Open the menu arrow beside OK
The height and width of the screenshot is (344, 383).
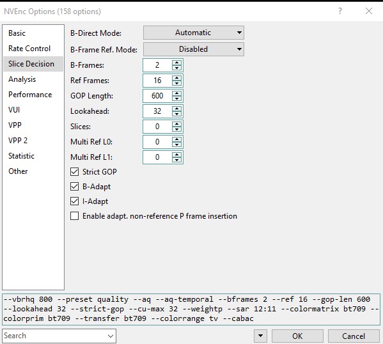coord(260,336)
